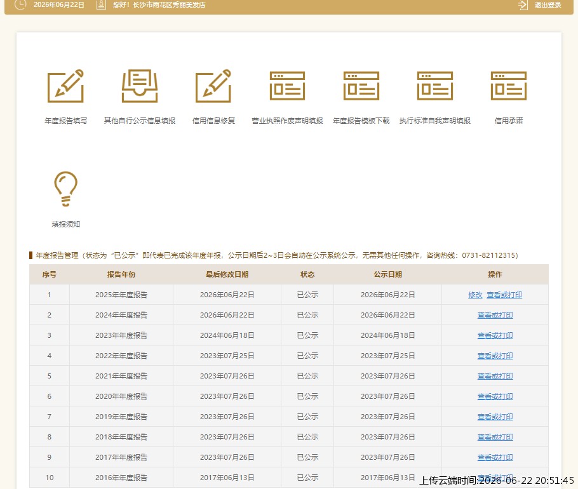Open the 执行标准自我声明填报 form icon

tap(435, 86)
